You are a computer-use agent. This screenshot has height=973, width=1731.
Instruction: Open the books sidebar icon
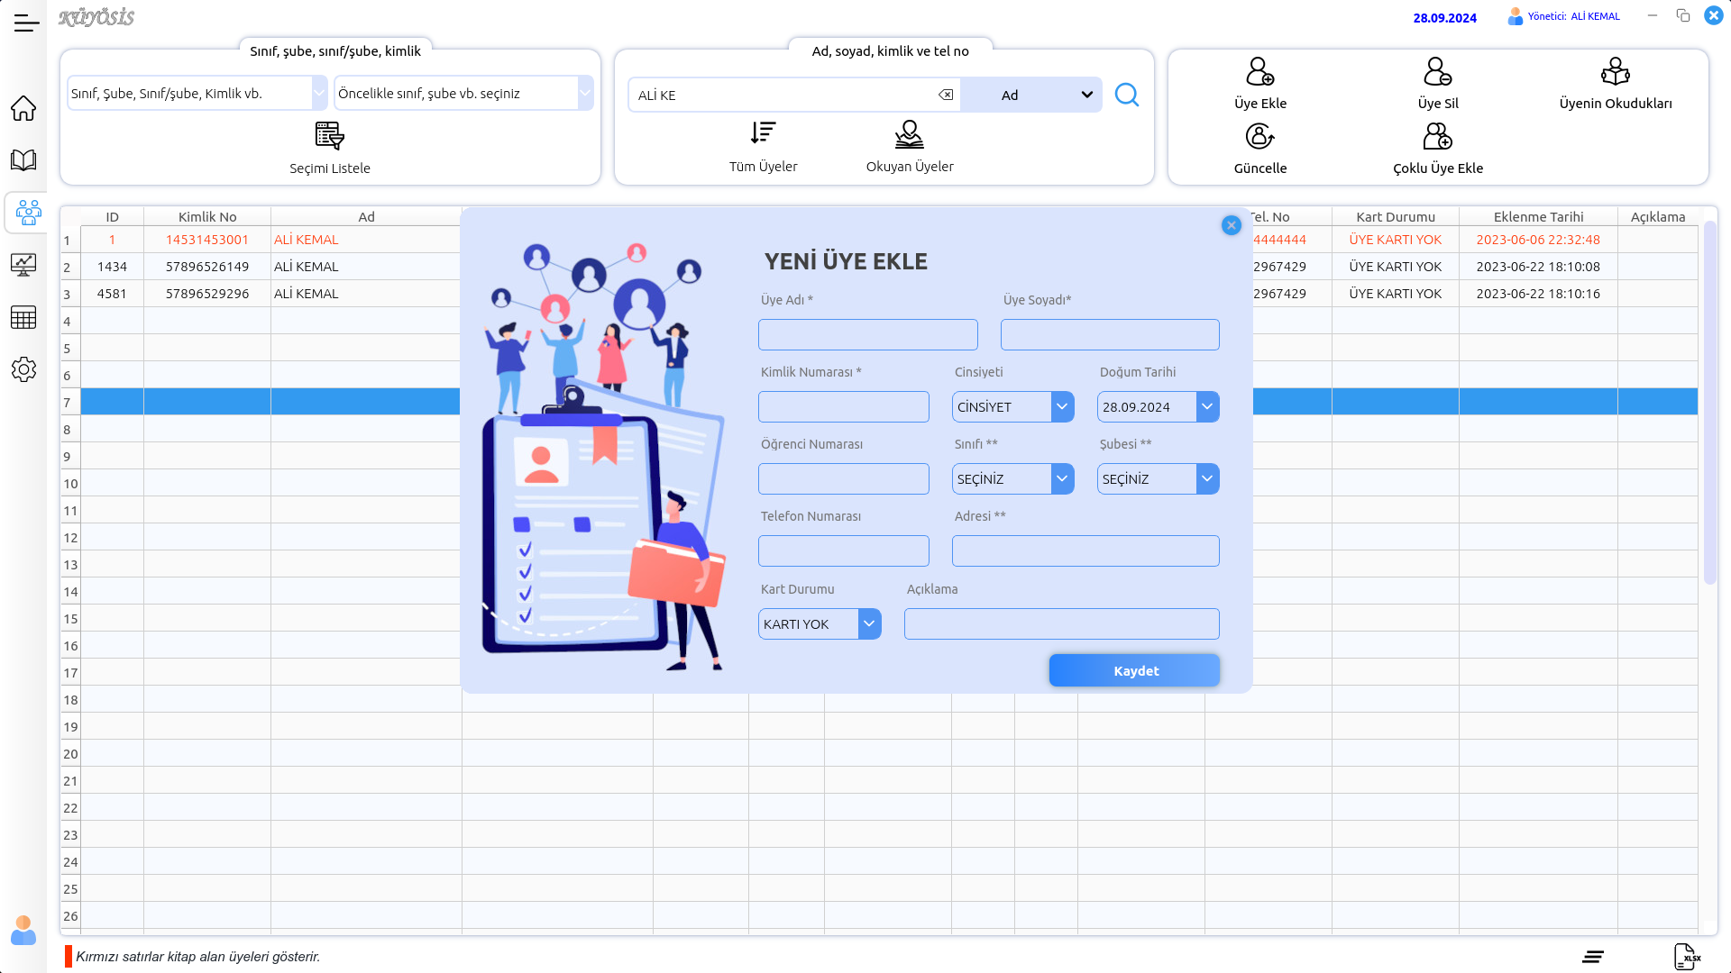23,160
